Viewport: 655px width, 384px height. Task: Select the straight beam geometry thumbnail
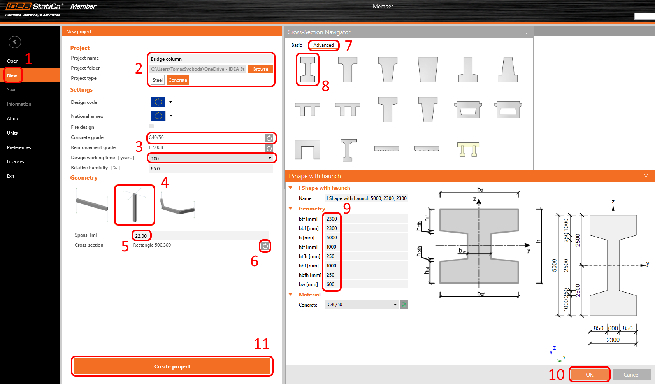pos(92,205)
